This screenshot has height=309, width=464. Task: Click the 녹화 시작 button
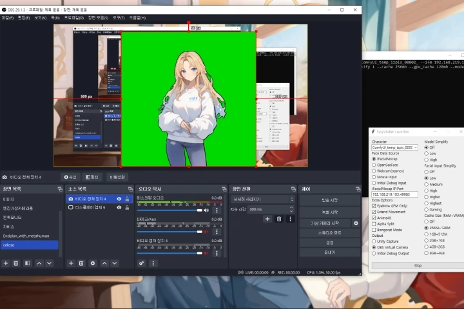330,212
